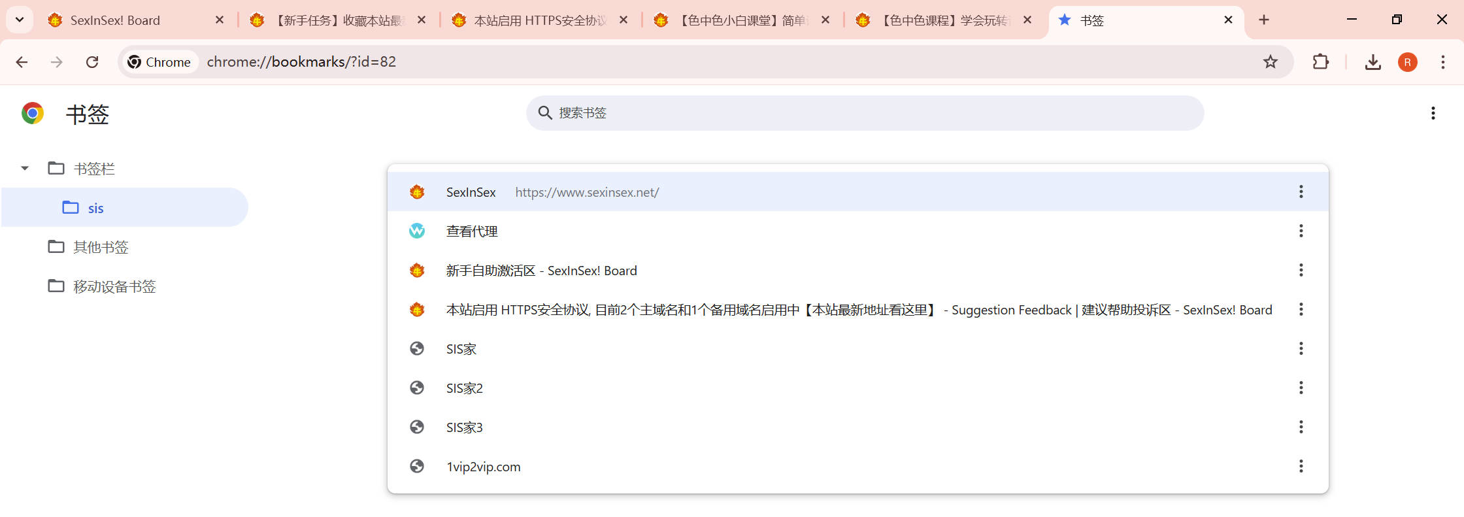Open Chrome's main three-dot menu
The height and width of the screenshot is (517, 1464).
[1443, 62]
